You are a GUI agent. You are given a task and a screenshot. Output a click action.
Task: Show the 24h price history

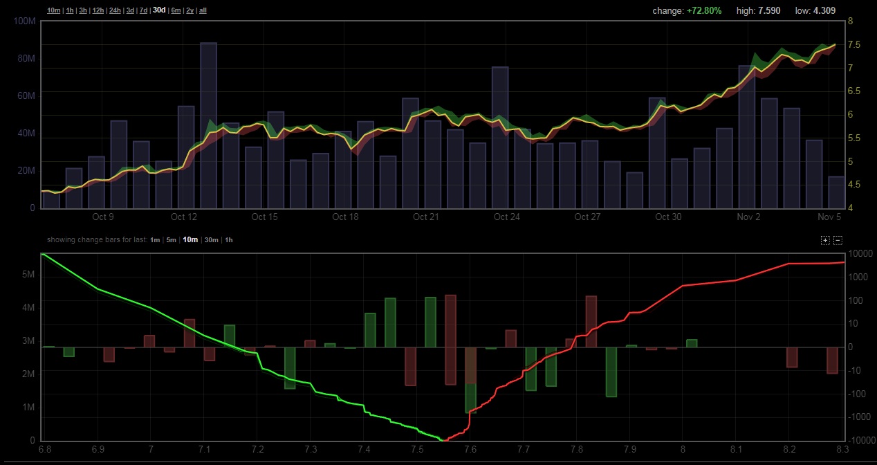click(116, 10)
